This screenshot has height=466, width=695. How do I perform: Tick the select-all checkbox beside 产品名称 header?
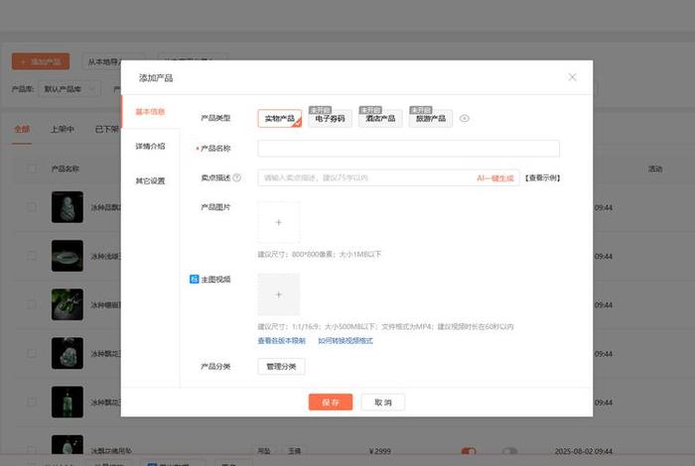[32, 169]
